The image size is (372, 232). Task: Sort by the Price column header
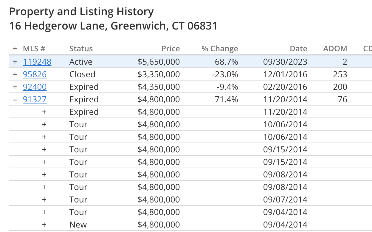[170, 49]
